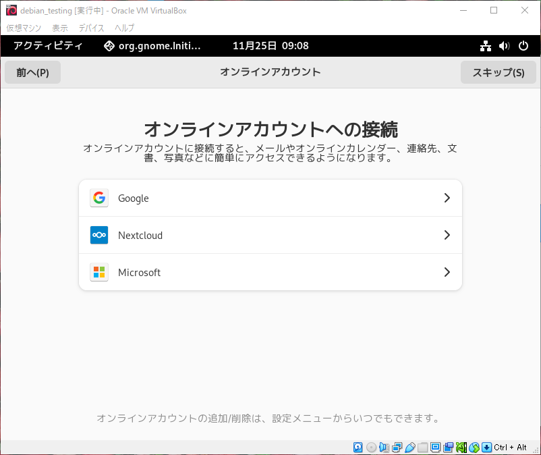Click the Ctrl + Alt host key indicator
The width and height of the screenshot is (541, 455).
point(510,448)
